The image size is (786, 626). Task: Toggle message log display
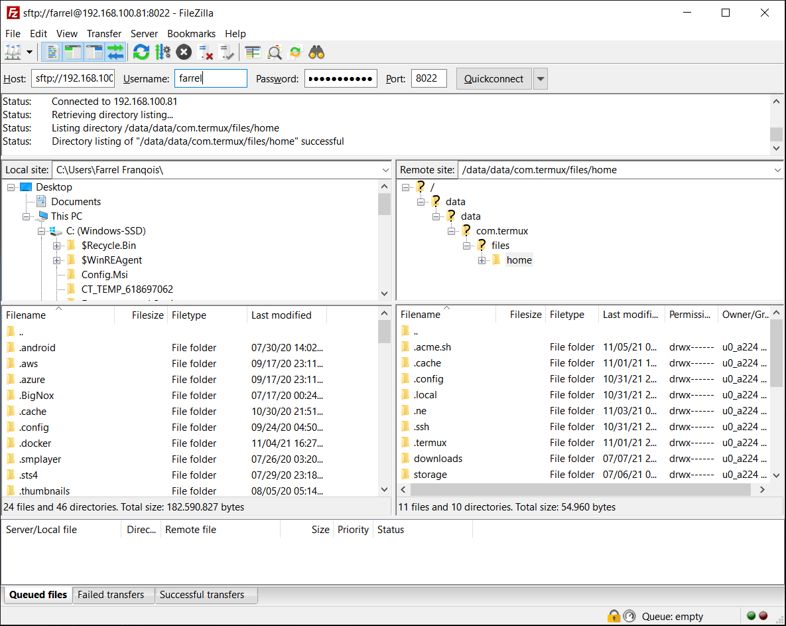coord(52,52)
